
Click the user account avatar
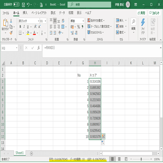(128, 5)
